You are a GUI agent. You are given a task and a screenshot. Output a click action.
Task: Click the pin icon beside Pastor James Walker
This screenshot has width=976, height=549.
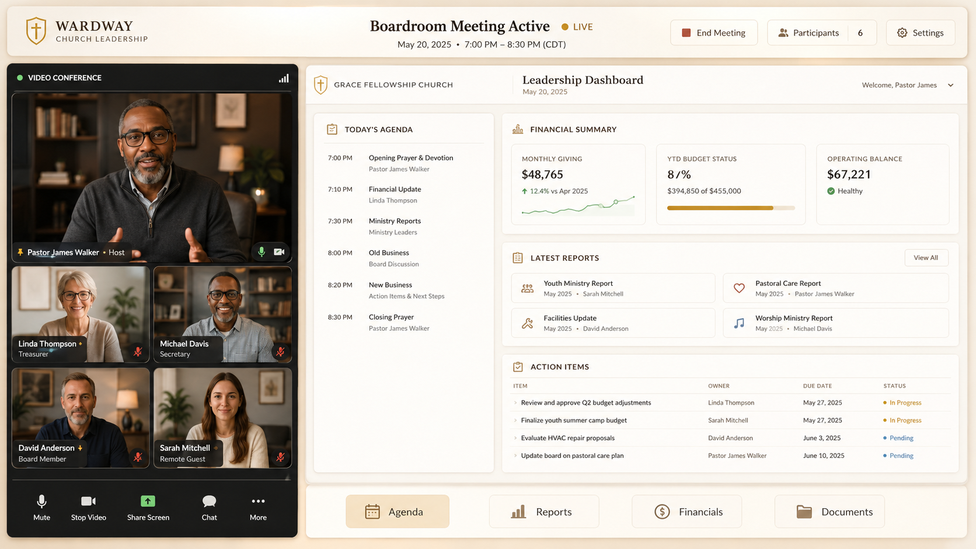[x=20, y=253]
